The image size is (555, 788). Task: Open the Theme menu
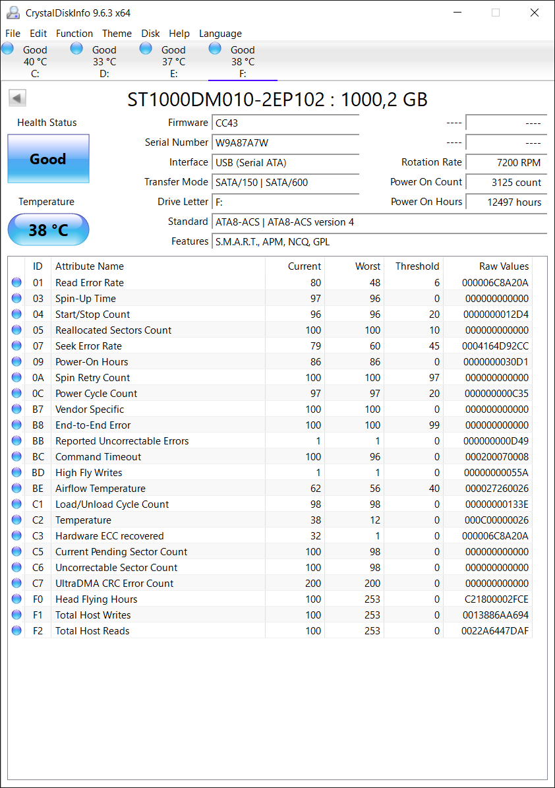point(117,33)
